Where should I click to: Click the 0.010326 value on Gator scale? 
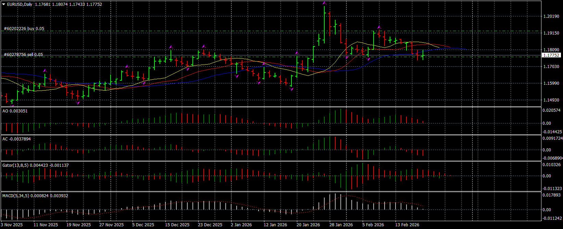click(x=552, y=165)
